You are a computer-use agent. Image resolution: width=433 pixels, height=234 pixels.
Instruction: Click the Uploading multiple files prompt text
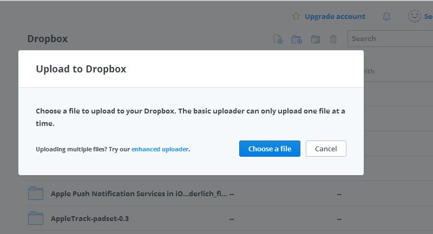point(82,149)
